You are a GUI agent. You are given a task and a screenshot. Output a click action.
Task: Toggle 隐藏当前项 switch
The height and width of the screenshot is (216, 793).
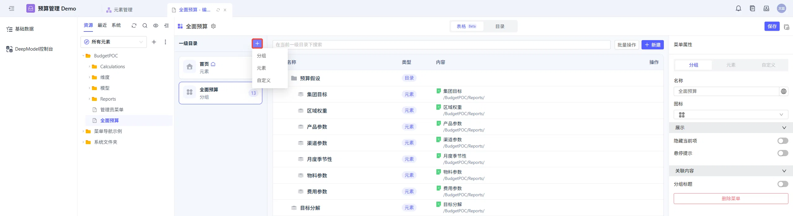[x=783, y=141]
